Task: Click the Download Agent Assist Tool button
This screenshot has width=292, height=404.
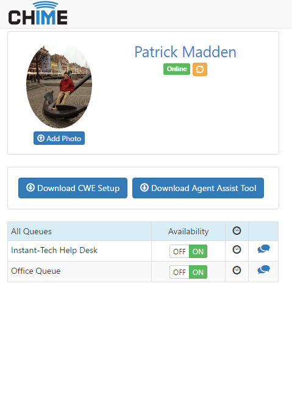Action: click(x=198, y=188)
